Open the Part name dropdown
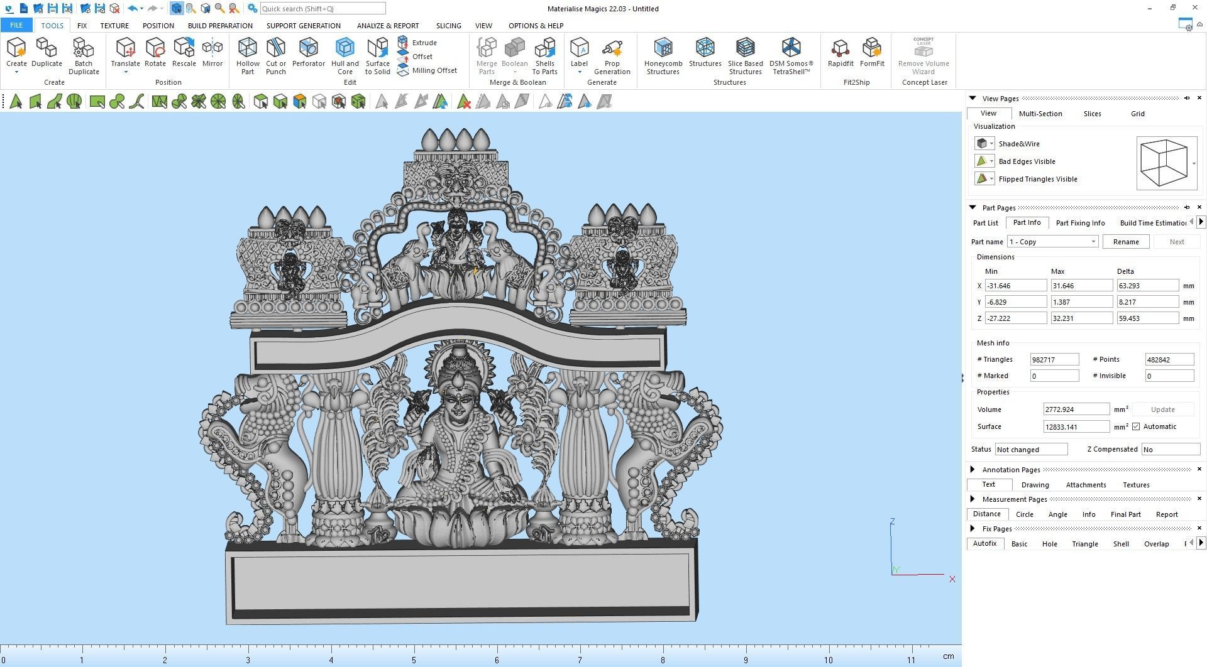This screenshot has height=667, width=1207. (1093, 242)
